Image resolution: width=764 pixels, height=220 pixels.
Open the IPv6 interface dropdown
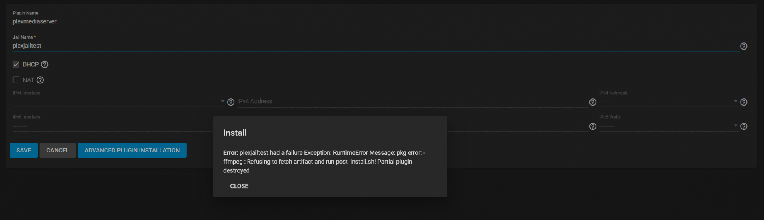tap(113, 126)
